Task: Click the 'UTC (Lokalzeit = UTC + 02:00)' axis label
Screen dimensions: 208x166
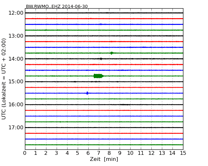Action: 4,79
